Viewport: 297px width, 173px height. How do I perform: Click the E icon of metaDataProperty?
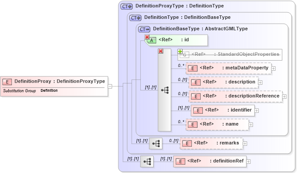[x=193, y=68]
